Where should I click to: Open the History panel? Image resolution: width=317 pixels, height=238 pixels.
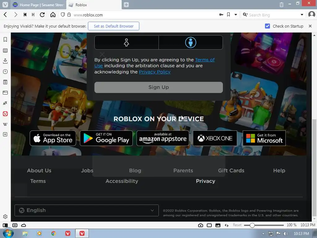(5, 72)
